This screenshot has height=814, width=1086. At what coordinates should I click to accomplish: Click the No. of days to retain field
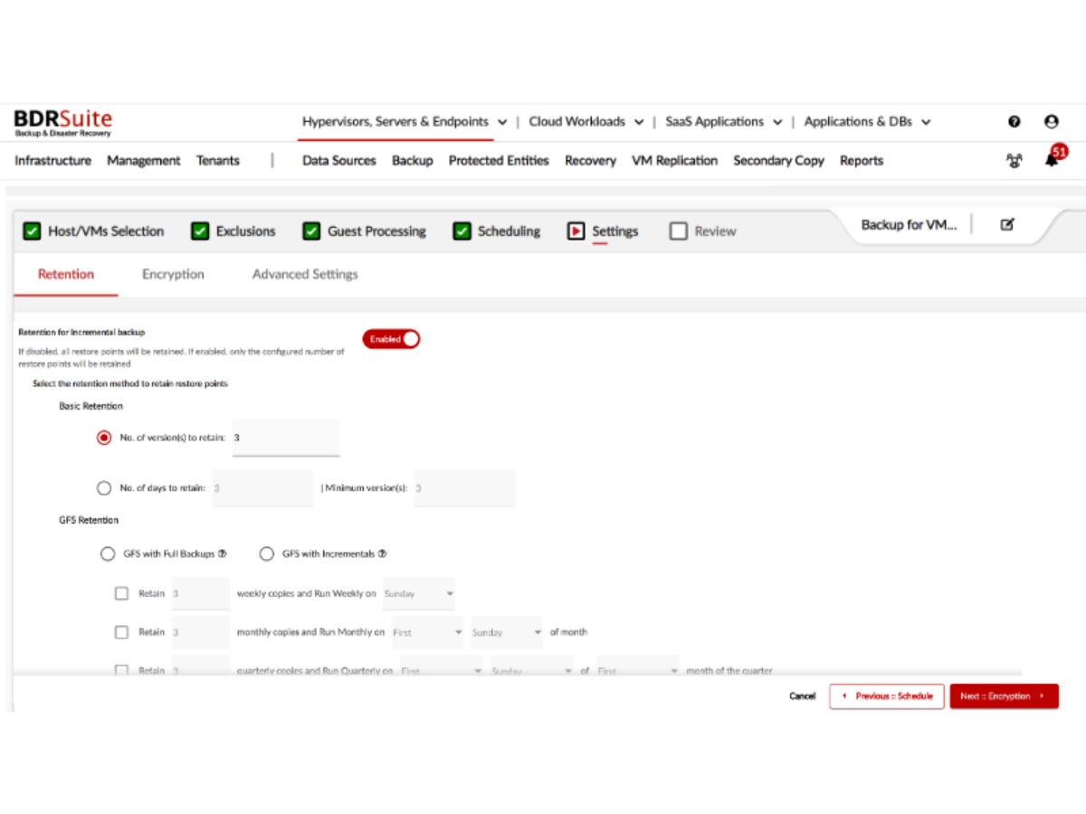coord(262,488)
